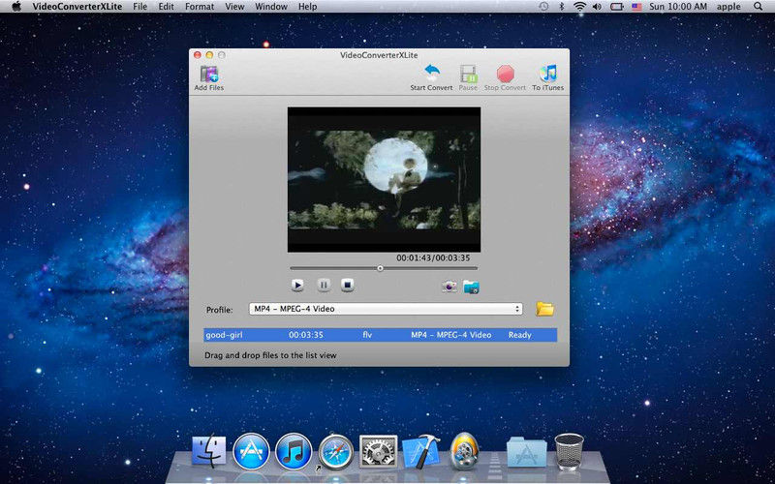Open Spotlight search magnifier
Image resolution: width=775 pixels, height=484 pixels.
pyautogui.click(x=759, y=7)
